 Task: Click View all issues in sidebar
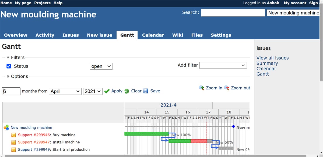point(272,58)
